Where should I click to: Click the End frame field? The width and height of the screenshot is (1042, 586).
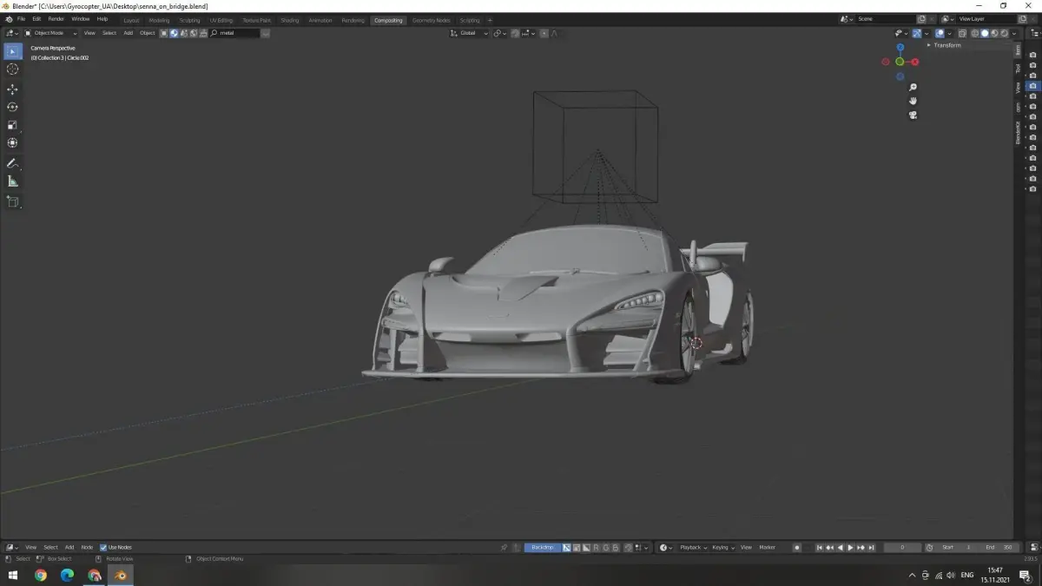[999, 548]
